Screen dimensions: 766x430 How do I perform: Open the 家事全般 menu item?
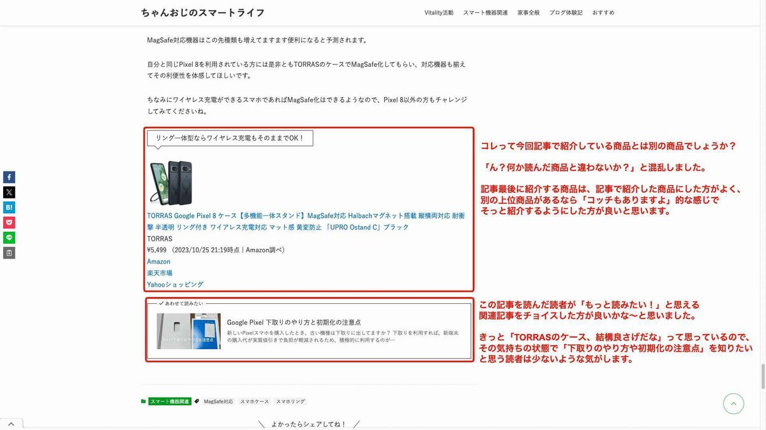(529, 13)
